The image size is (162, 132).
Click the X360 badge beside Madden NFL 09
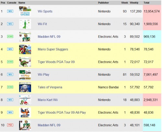[10, 36]
